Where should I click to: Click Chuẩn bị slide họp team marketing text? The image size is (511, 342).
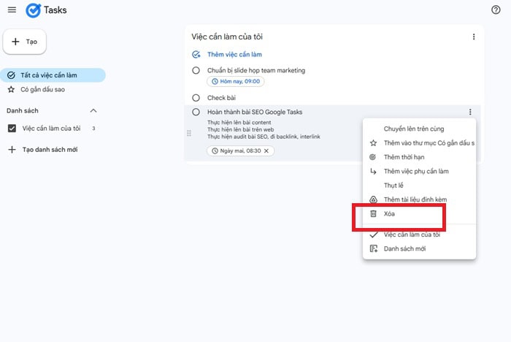(x=256, y=70)
